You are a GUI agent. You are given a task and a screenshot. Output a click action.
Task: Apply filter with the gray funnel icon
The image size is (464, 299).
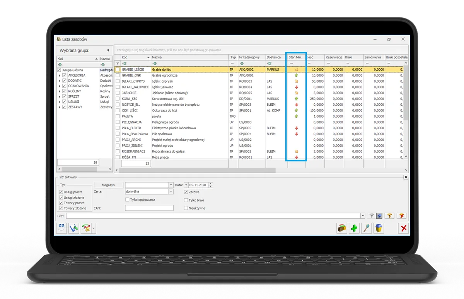point(372,216)
